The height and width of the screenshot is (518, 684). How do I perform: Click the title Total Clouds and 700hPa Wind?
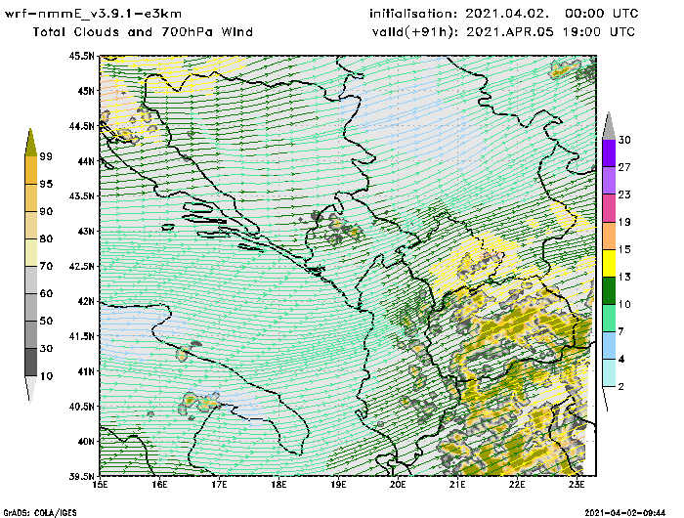143,32
